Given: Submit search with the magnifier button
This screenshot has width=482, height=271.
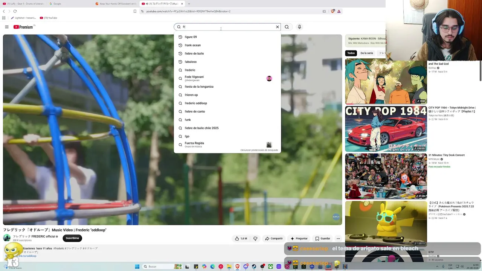Looking at the screenshot, I should (287, 27).
